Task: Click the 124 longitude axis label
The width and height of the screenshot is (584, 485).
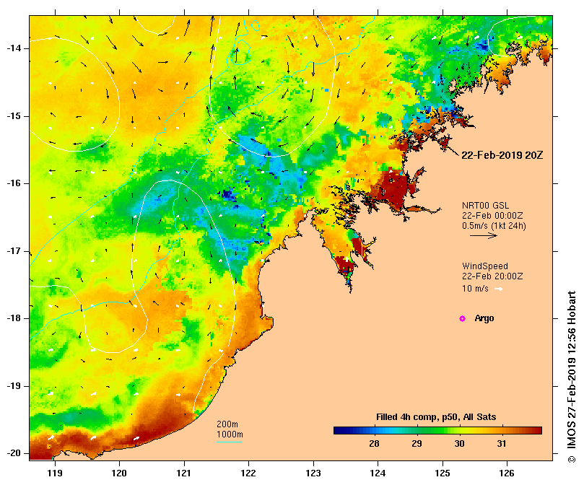Action: pyautogui.click(x=378, y=473)
